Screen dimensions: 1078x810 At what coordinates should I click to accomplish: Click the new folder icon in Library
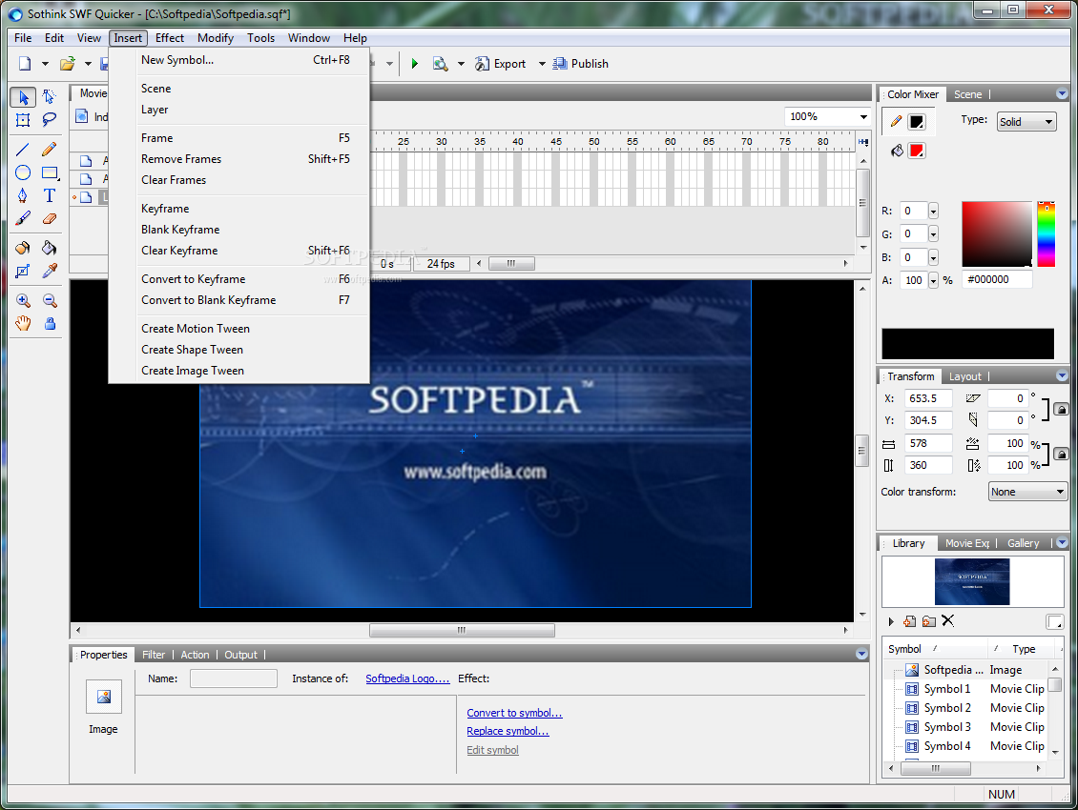pyautogui.click(x=929, y=621)
